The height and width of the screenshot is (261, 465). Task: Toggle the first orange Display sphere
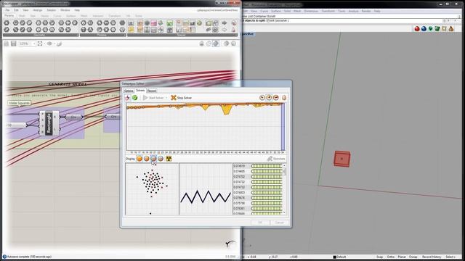[139, 159]
